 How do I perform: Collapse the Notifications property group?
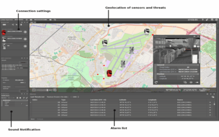point(27,100)
